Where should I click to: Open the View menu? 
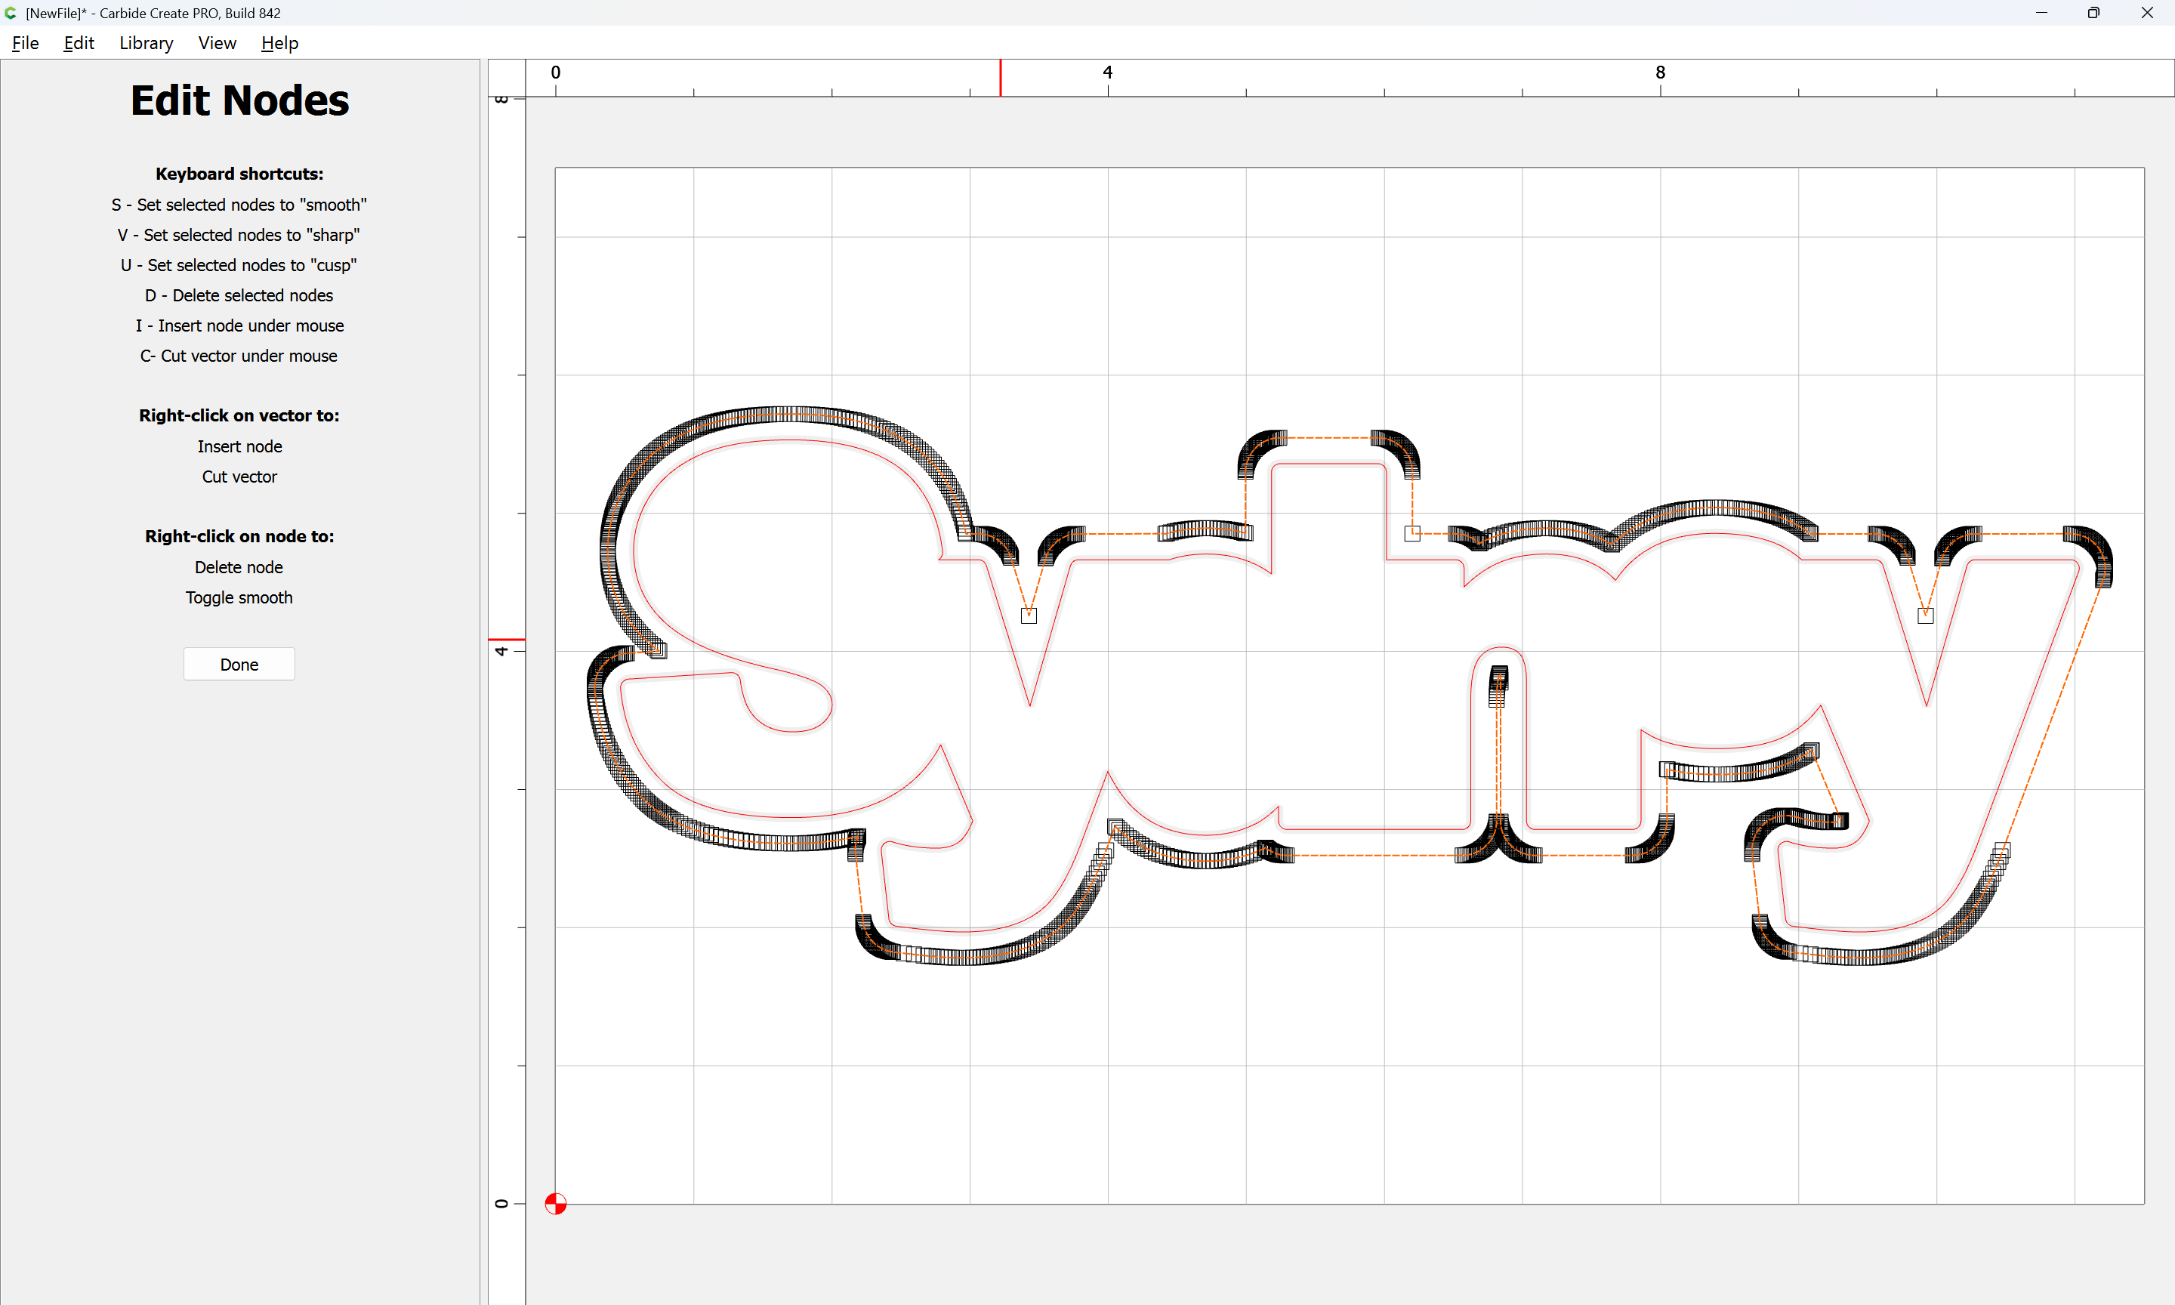(217, 43)
